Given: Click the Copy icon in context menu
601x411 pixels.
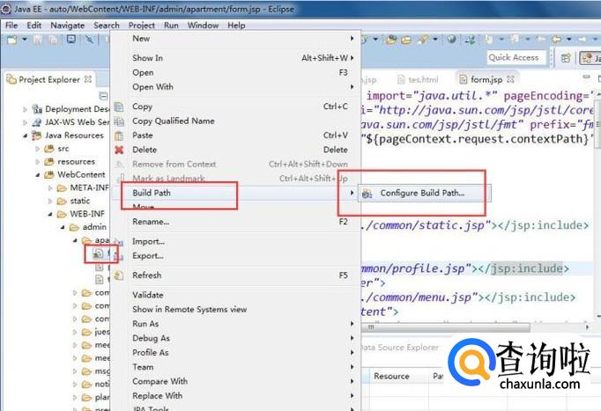Looking at the screenshot, I should coord(120,106).
